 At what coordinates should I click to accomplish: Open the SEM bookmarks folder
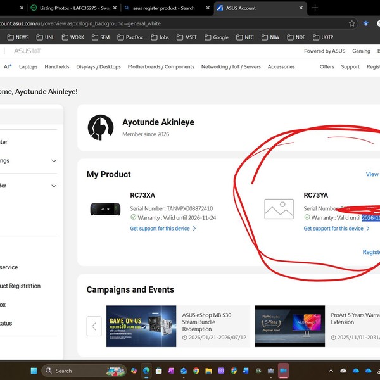(x=101, y=37)
